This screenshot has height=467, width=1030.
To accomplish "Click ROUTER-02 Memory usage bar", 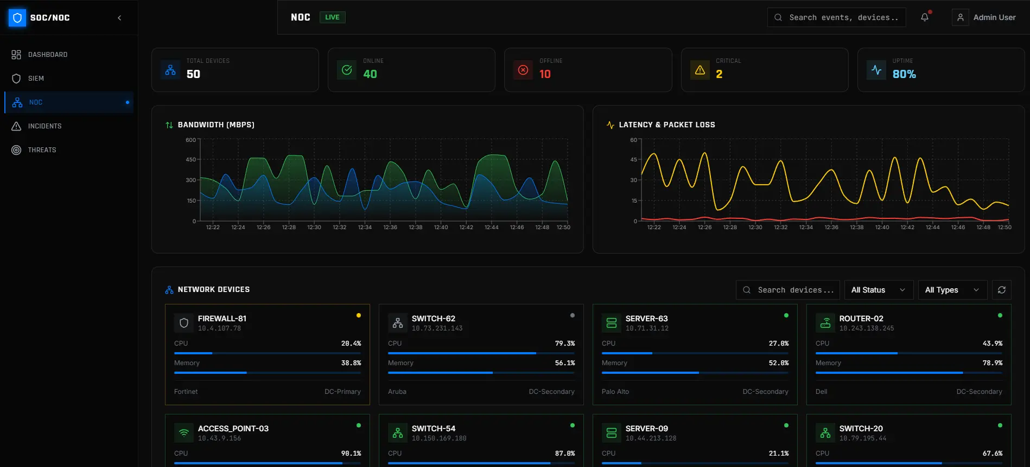I will click(x=909, y=373).
